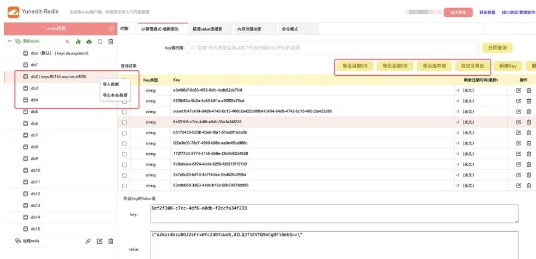This screenshot has height=259, width=536.
Task: Choose 导出本db数据 from the context menu
Action: (115, 95)
